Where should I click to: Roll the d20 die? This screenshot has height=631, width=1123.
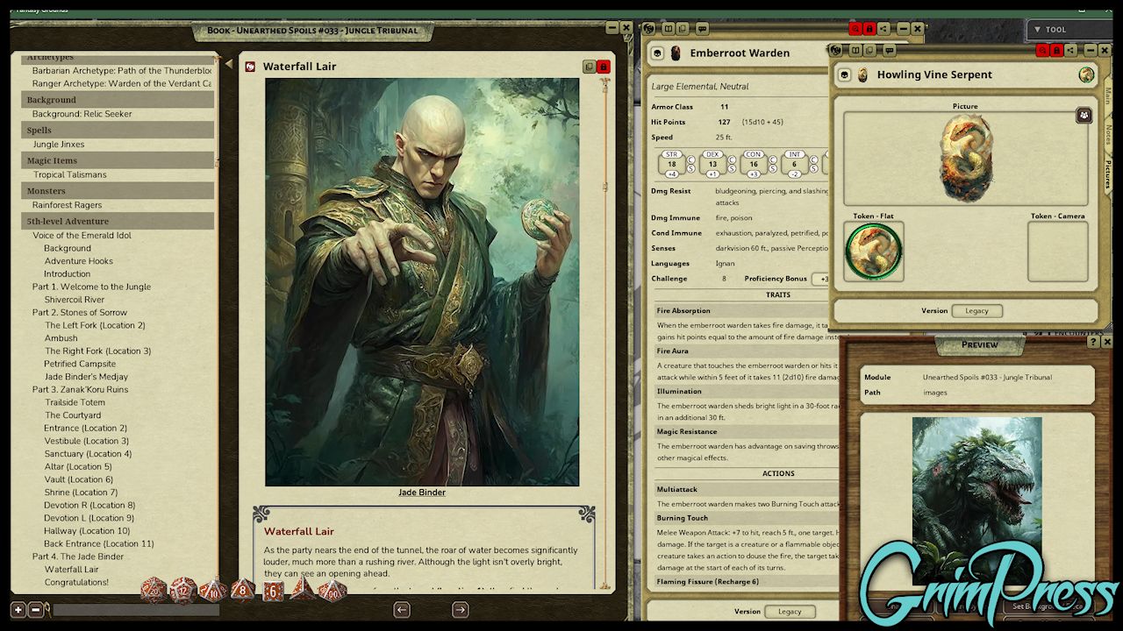click(154, 590)
